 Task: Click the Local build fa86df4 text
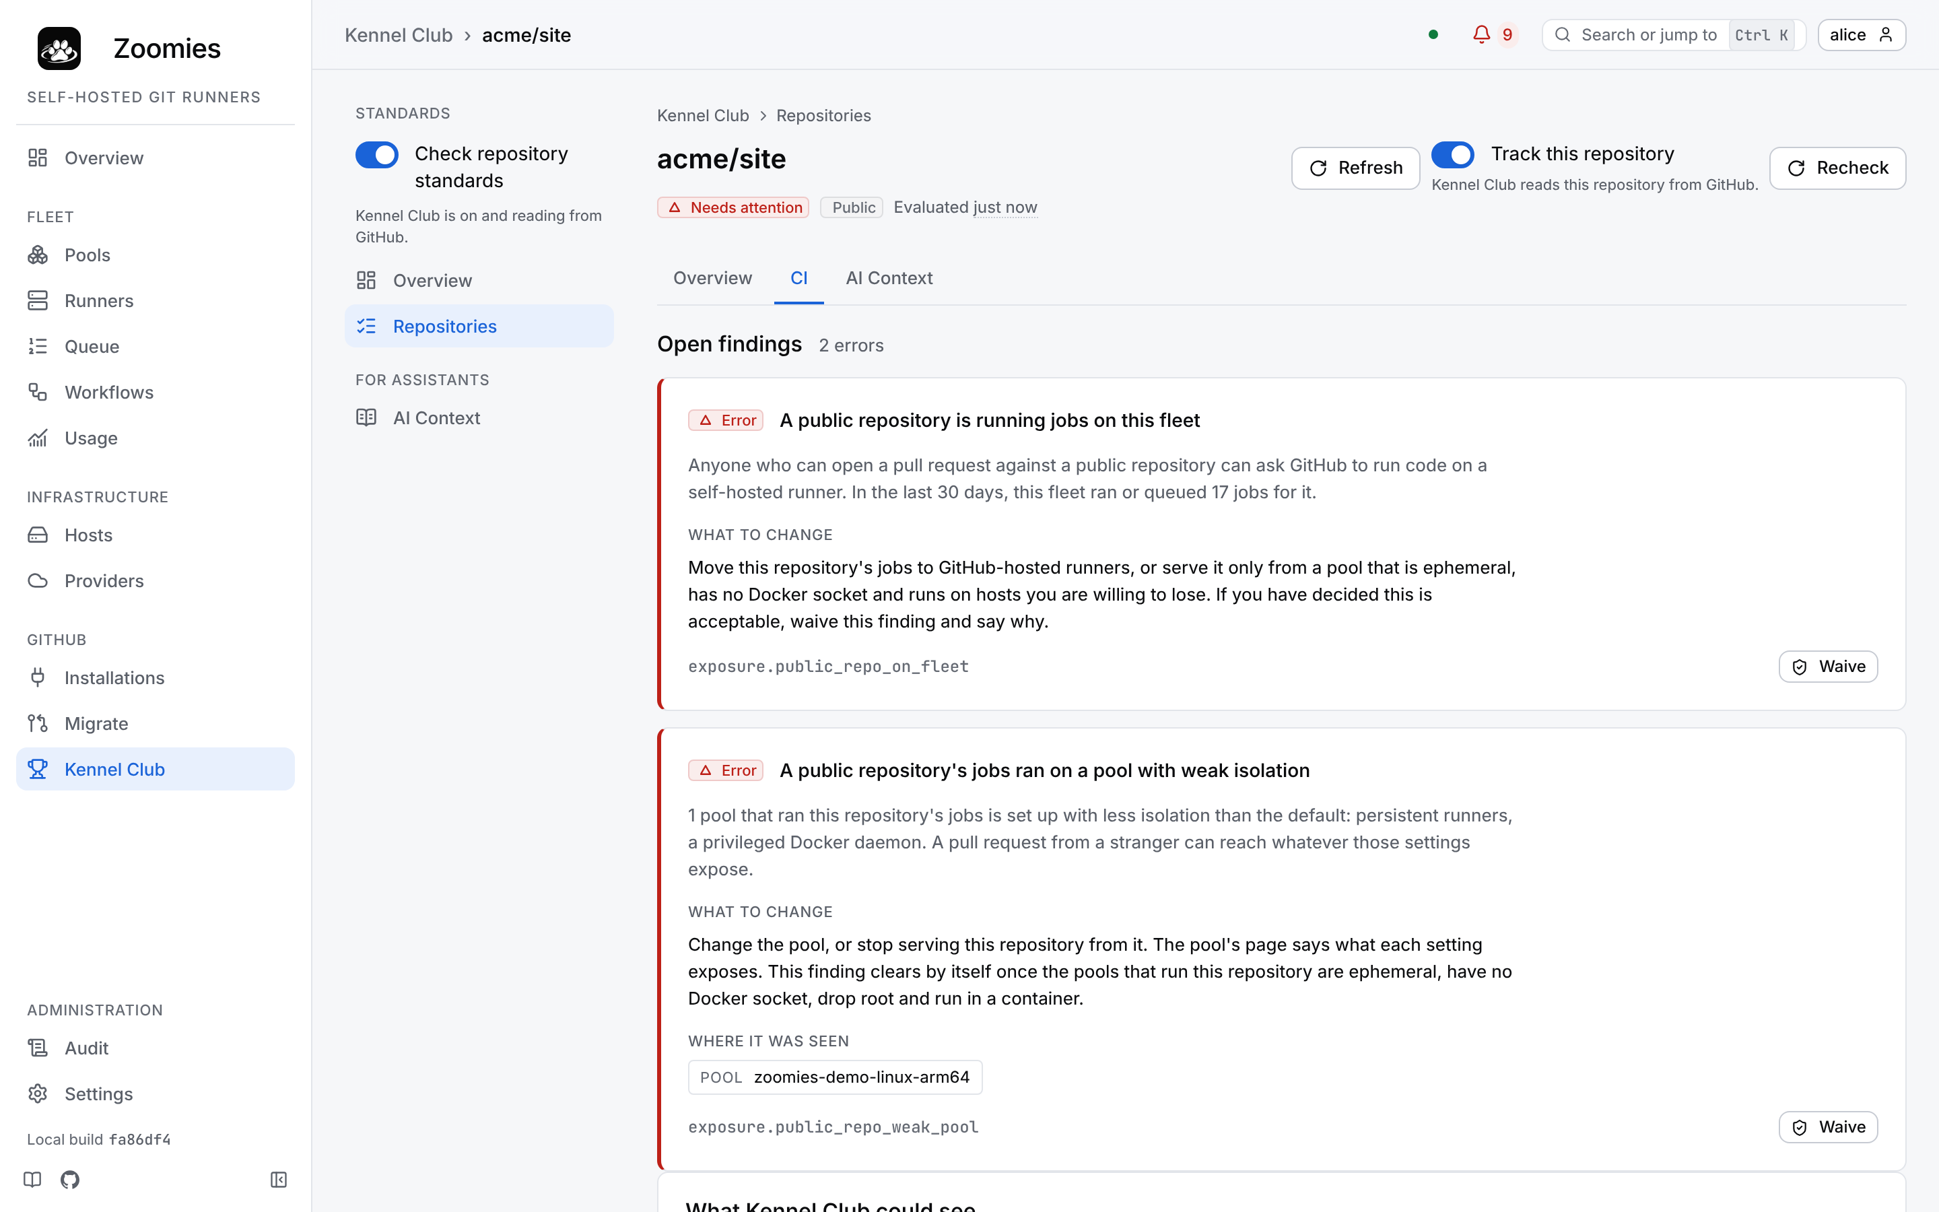click(x=98, y=1139)
